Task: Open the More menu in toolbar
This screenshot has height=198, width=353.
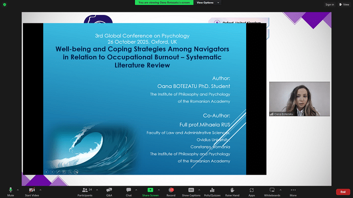Action: pos(293,191)
